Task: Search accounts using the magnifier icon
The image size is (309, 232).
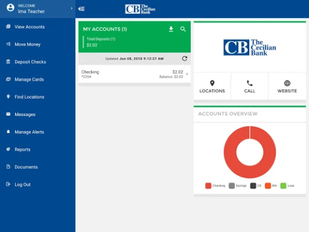Action: (x=183, y=29)
